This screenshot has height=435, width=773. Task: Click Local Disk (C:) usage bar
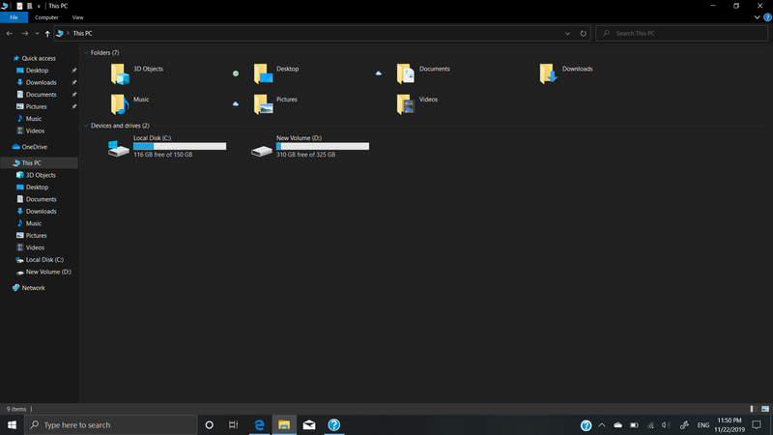pyautogui.click(x=180, y=147)
